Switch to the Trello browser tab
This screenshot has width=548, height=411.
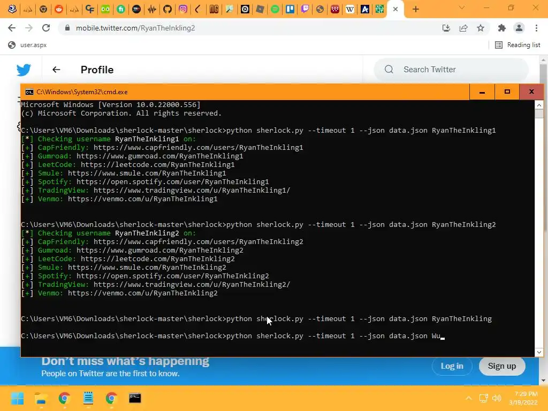tap(290, 9)
